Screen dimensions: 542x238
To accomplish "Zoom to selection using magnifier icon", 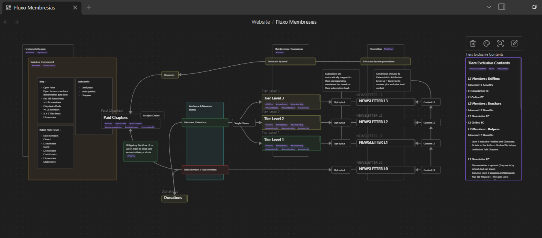I will 500,43.
